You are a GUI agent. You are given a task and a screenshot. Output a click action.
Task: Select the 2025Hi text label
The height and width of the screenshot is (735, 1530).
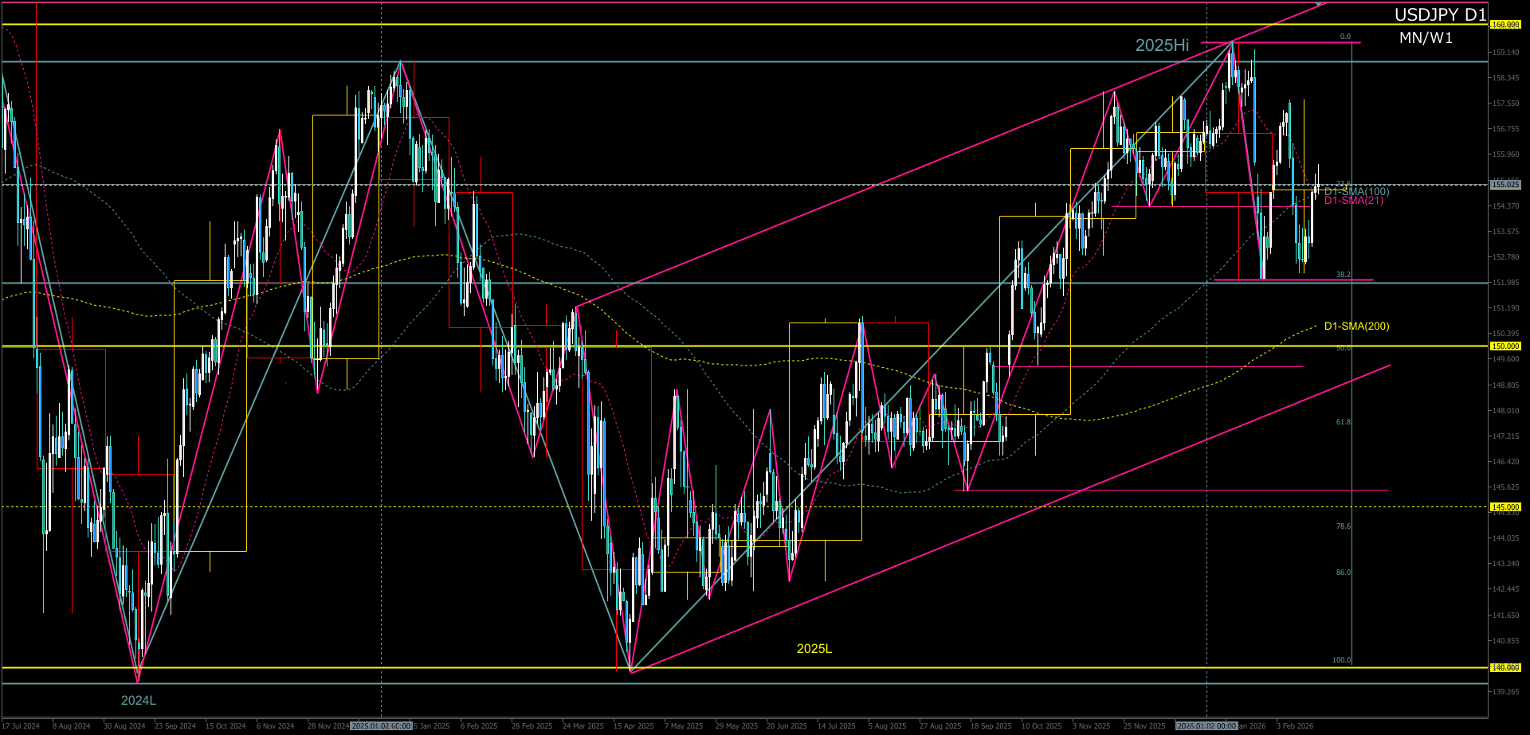coord(1162,45)
